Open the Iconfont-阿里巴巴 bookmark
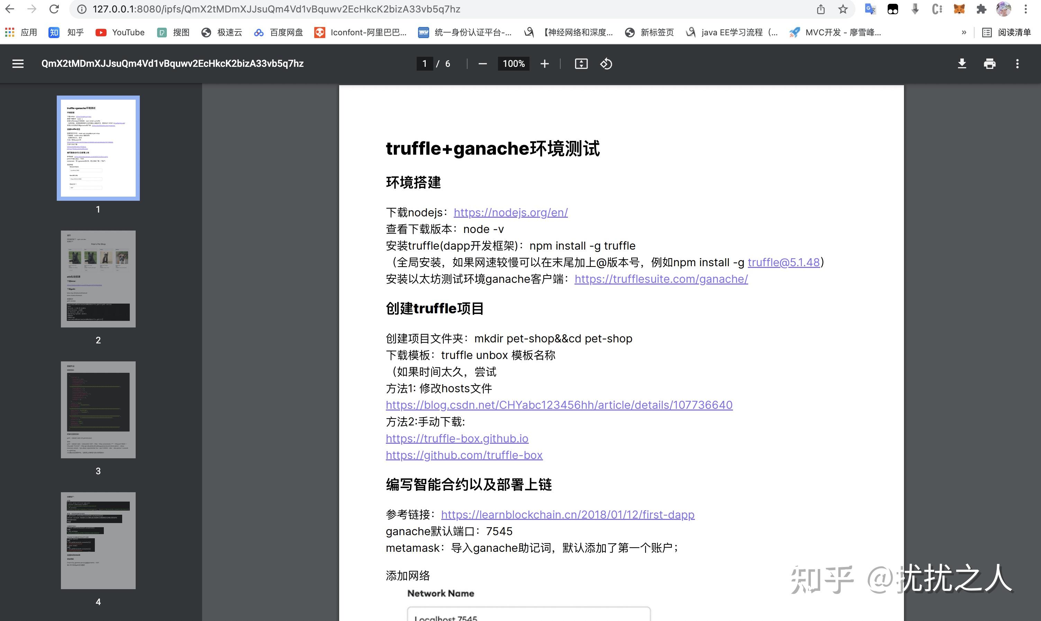Screen dimensions: 1041x621 click(x=361, y=32)
